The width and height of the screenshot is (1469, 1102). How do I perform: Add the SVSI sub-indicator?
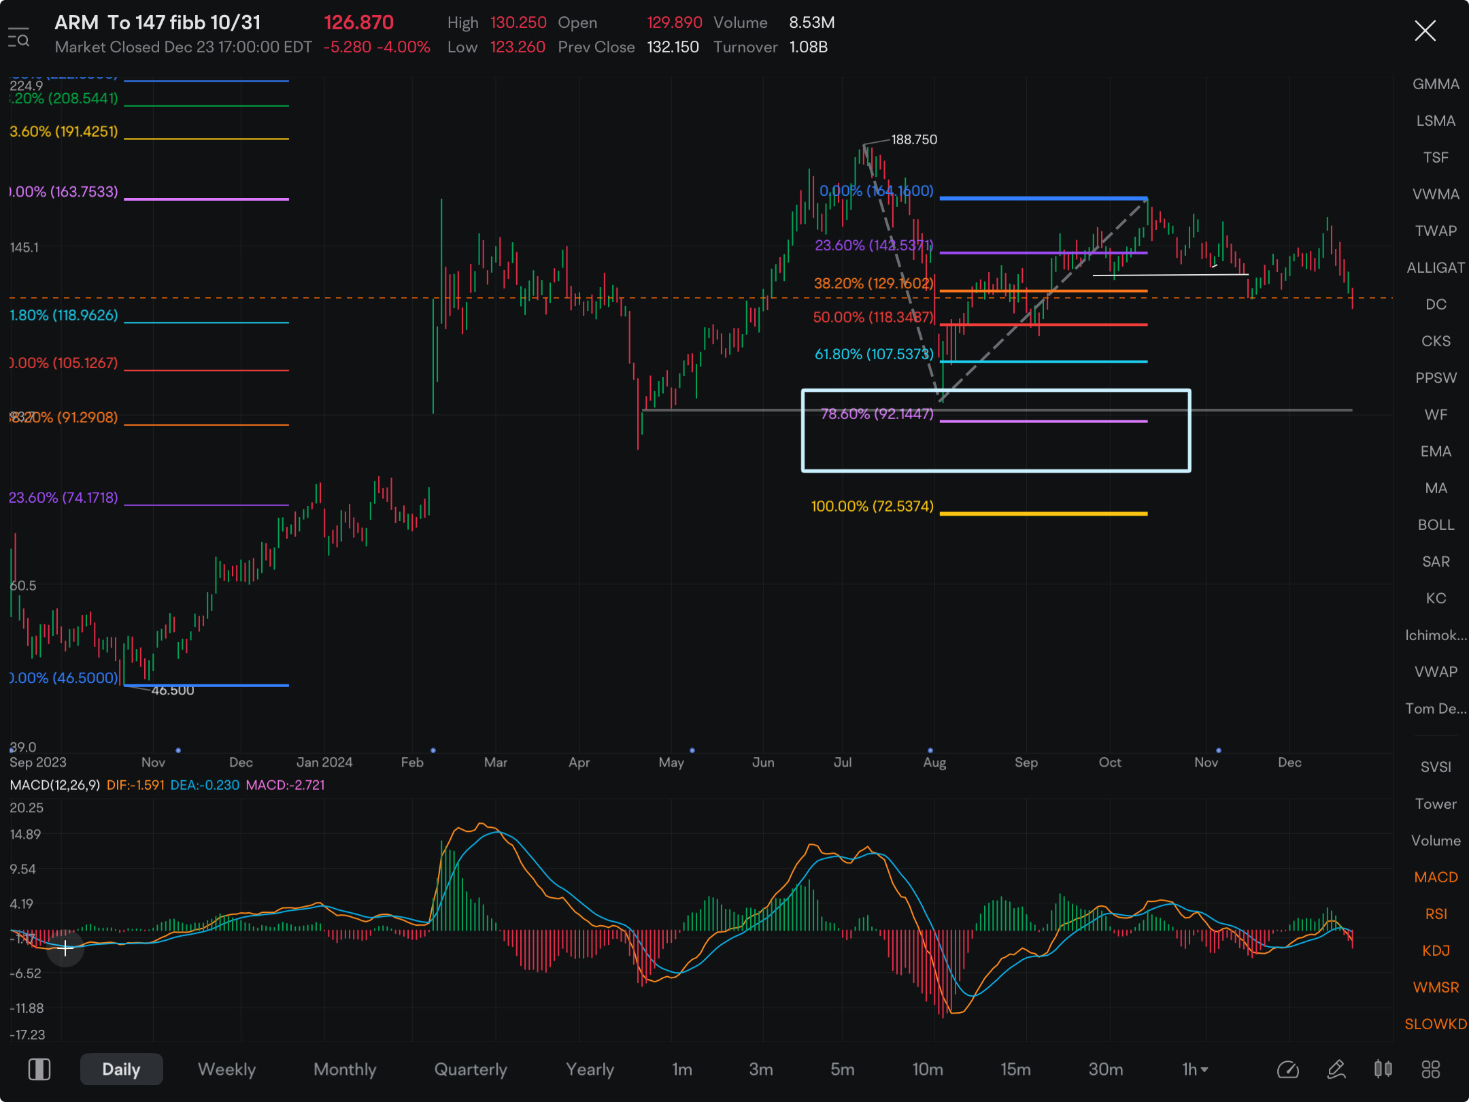(1436, 767)
